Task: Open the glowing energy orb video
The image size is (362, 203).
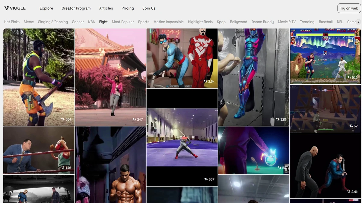Action: tap(254, 150)
